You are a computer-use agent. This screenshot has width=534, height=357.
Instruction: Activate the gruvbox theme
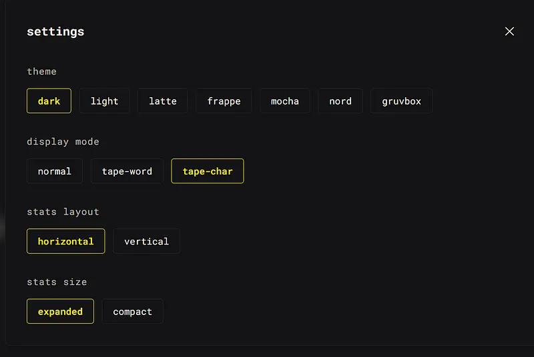click(x=401, y=101)
